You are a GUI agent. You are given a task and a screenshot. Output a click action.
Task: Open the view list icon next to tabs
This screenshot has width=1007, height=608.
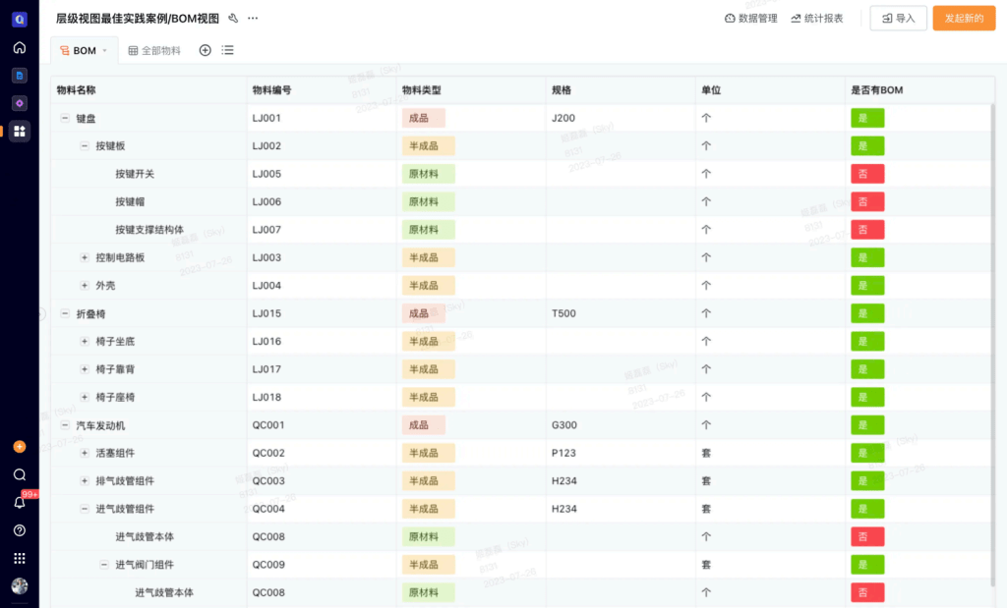coord(227,50)
